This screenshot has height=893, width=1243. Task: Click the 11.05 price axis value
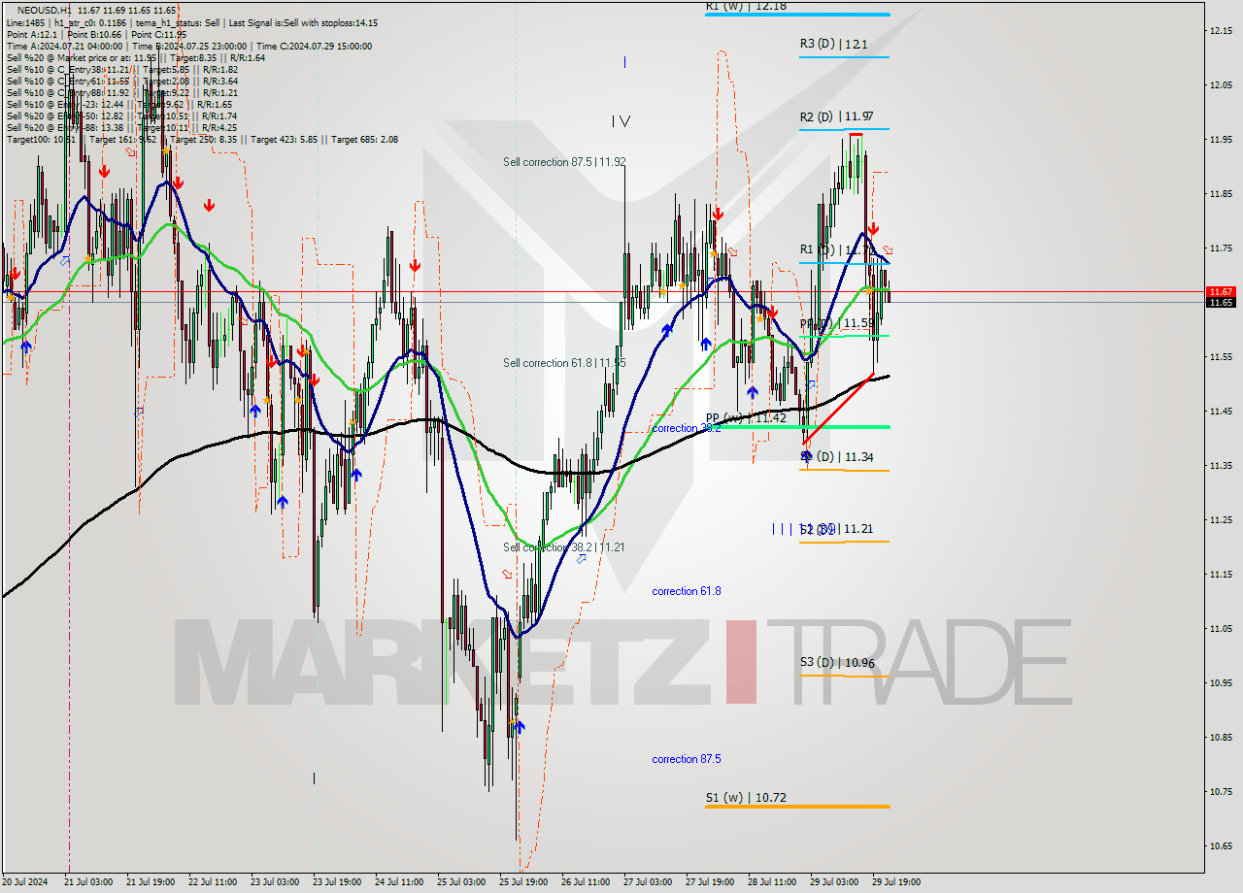(x=1221, y=629)
